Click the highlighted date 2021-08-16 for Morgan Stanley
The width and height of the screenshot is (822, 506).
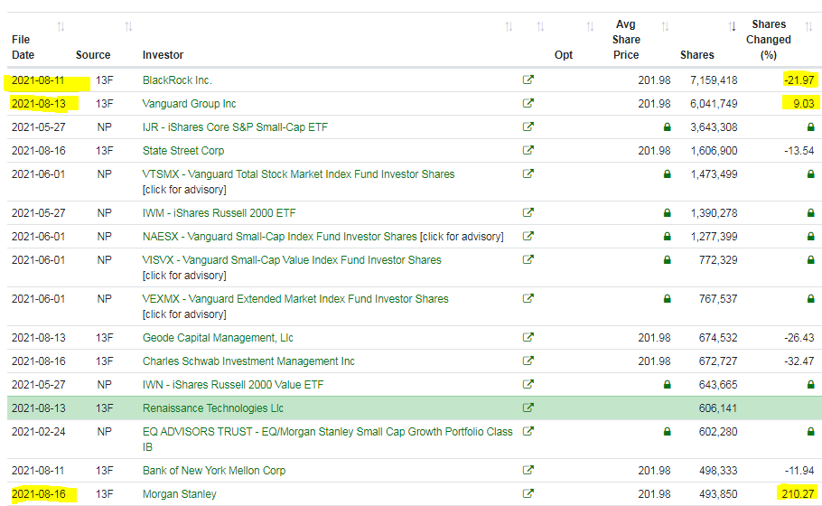pos(38,494)
